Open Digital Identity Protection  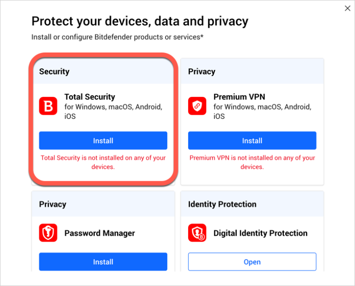(252, 262)
